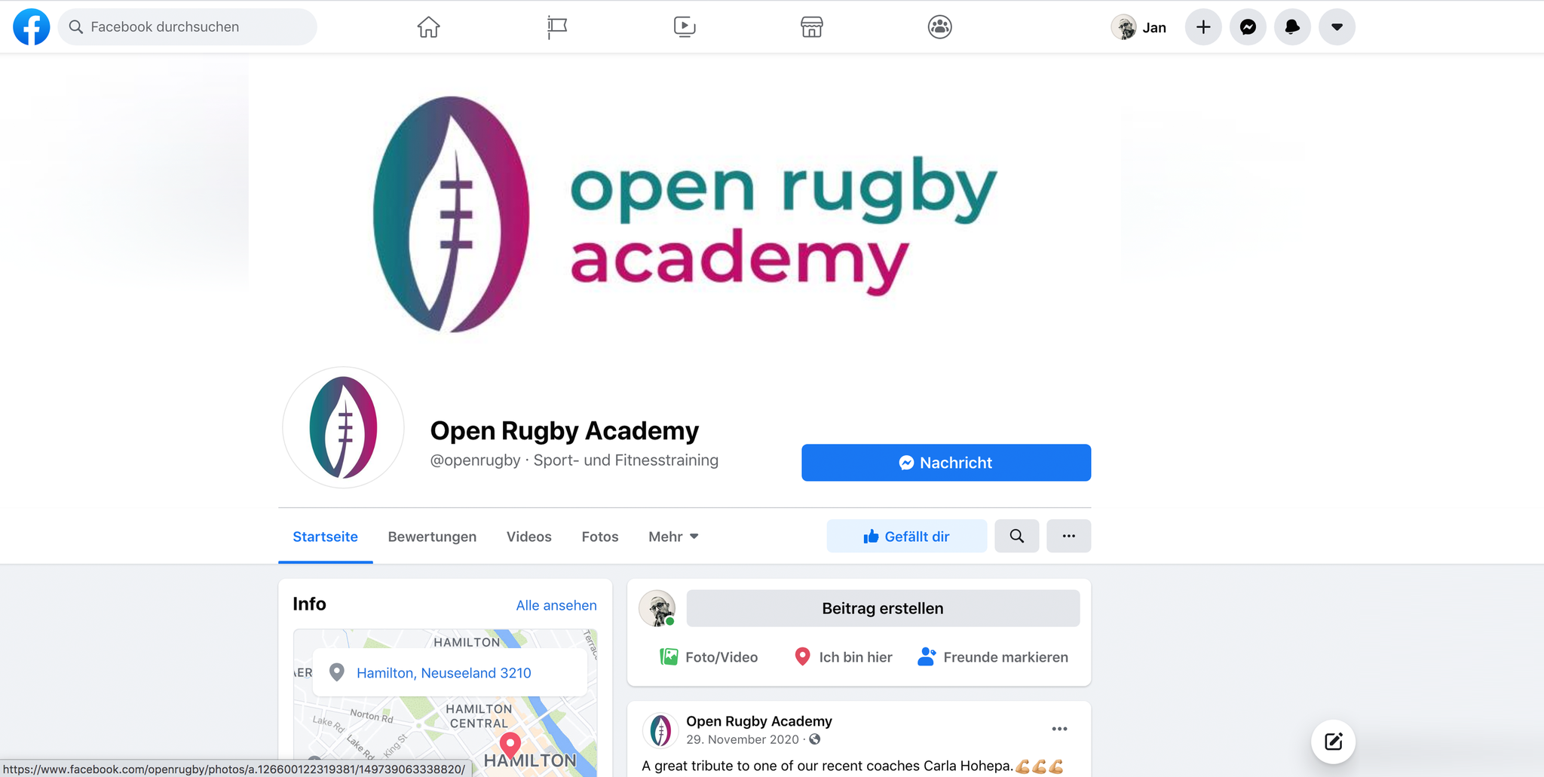Click the Nachricht button

946,463
